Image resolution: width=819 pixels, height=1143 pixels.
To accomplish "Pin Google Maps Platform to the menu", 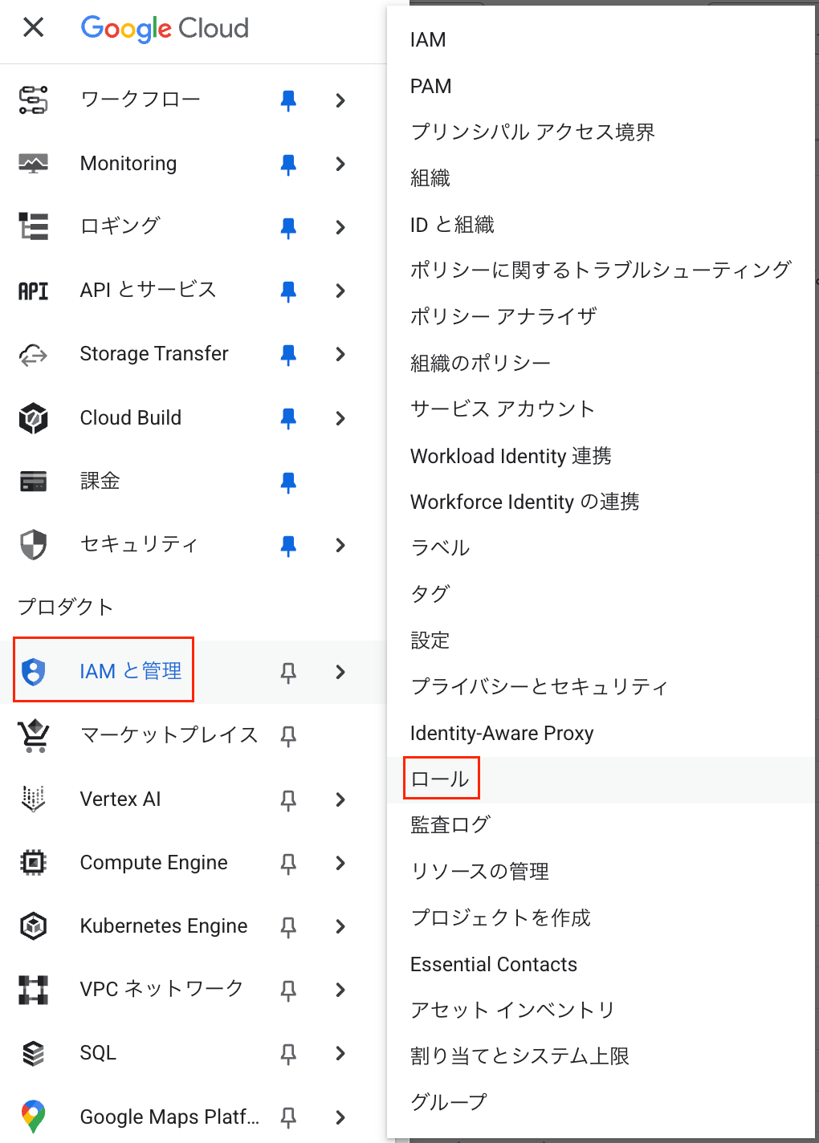I will 288,1117.
